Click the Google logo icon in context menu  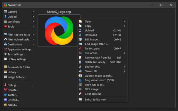tap(80, 76)
